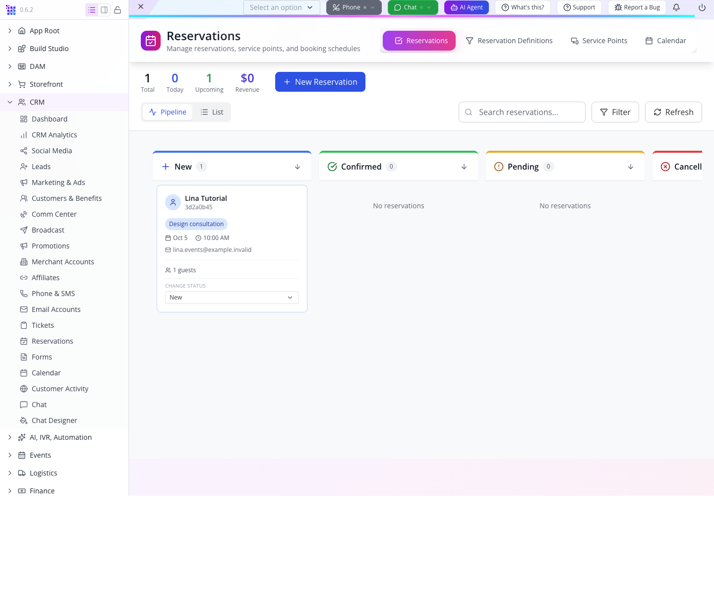
Task: Toggle the sidebar list view icon
Action: click(92, 10)
